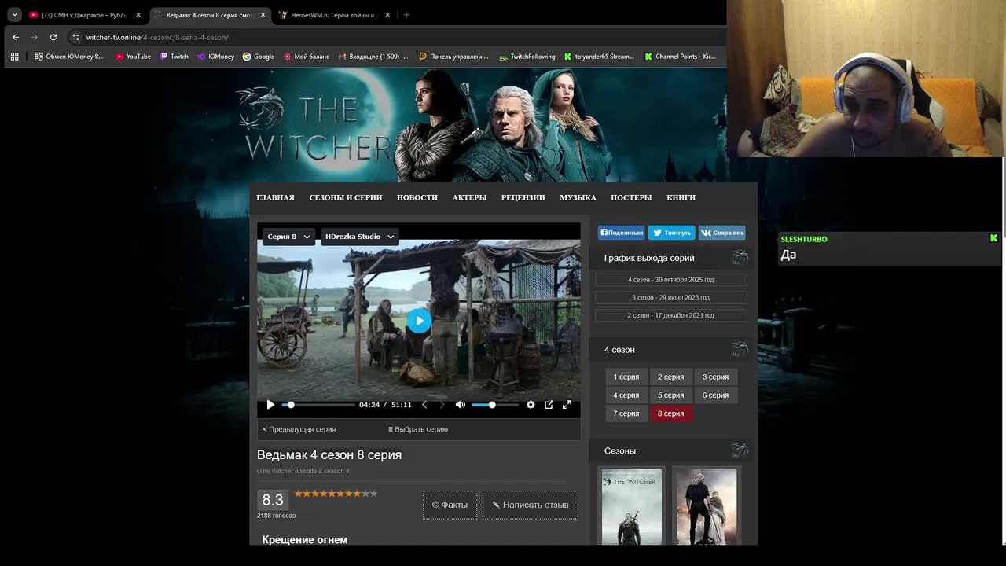Open the browser apps grid icon
Viewport: 1006px width, 566px height.
click(x=14, y=57)
